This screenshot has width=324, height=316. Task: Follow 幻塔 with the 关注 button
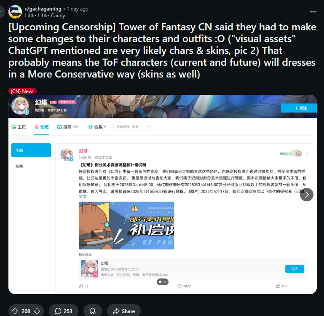point(299,108)
